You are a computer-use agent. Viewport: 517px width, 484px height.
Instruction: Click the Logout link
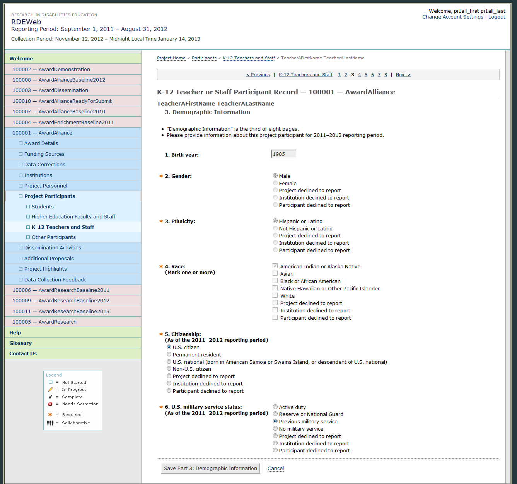tap(497, 17)
